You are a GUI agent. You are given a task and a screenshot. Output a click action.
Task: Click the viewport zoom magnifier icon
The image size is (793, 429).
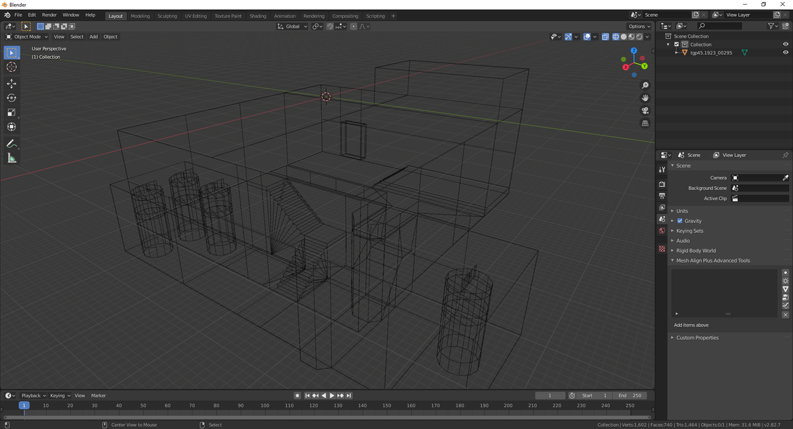646,85
